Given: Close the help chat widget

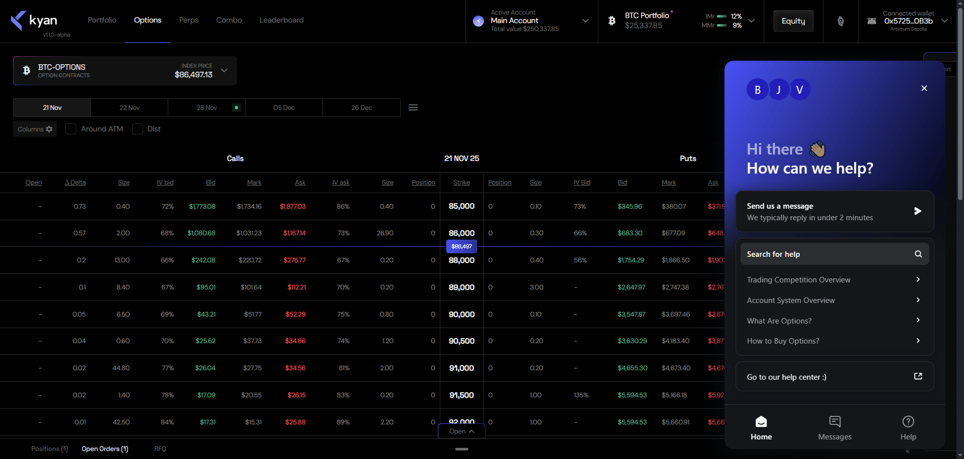Looking at the screenshot, I should pyautogui.click(x=924, y=88).
